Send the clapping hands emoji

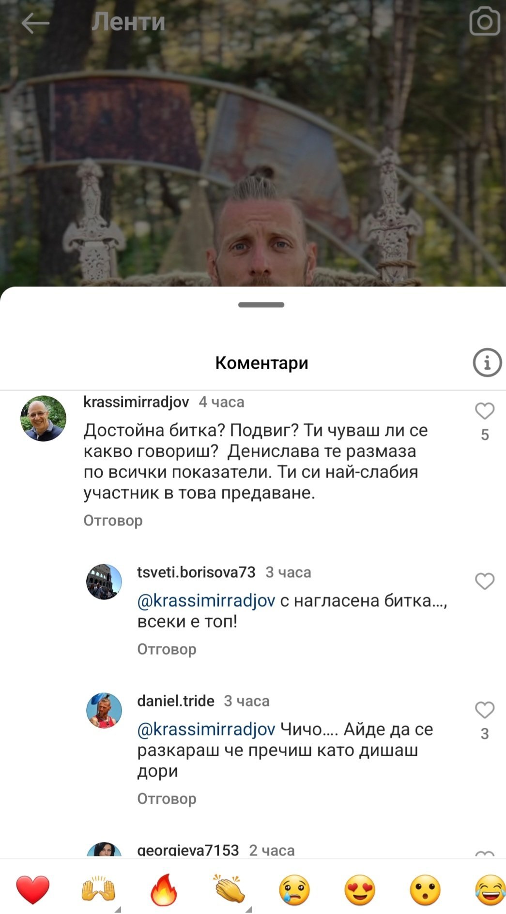pos(229,889)
